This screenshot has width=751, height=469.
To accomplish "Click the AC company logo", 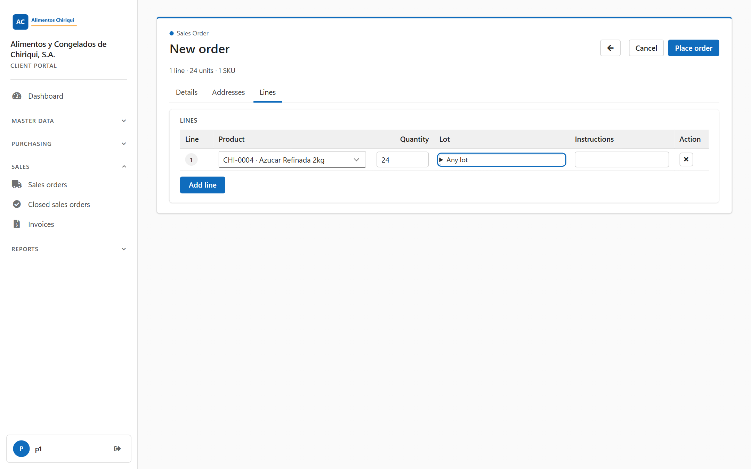I will click(21, 22).
